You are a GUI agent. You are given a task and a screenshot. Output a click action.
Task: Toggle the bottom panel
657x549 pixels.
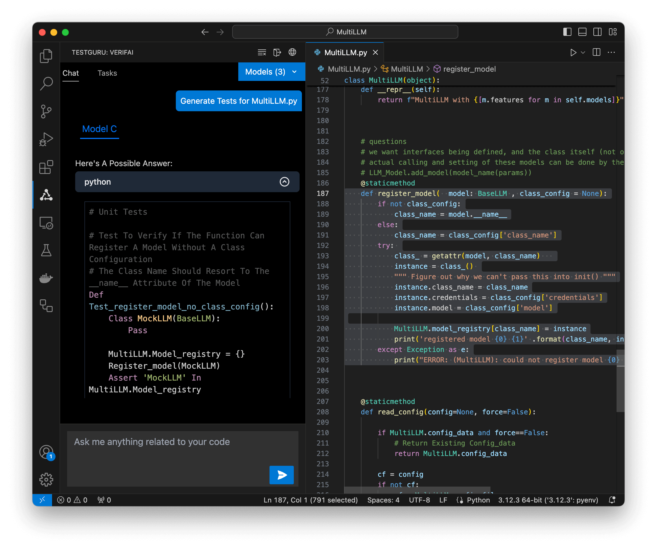pos(582,32)
